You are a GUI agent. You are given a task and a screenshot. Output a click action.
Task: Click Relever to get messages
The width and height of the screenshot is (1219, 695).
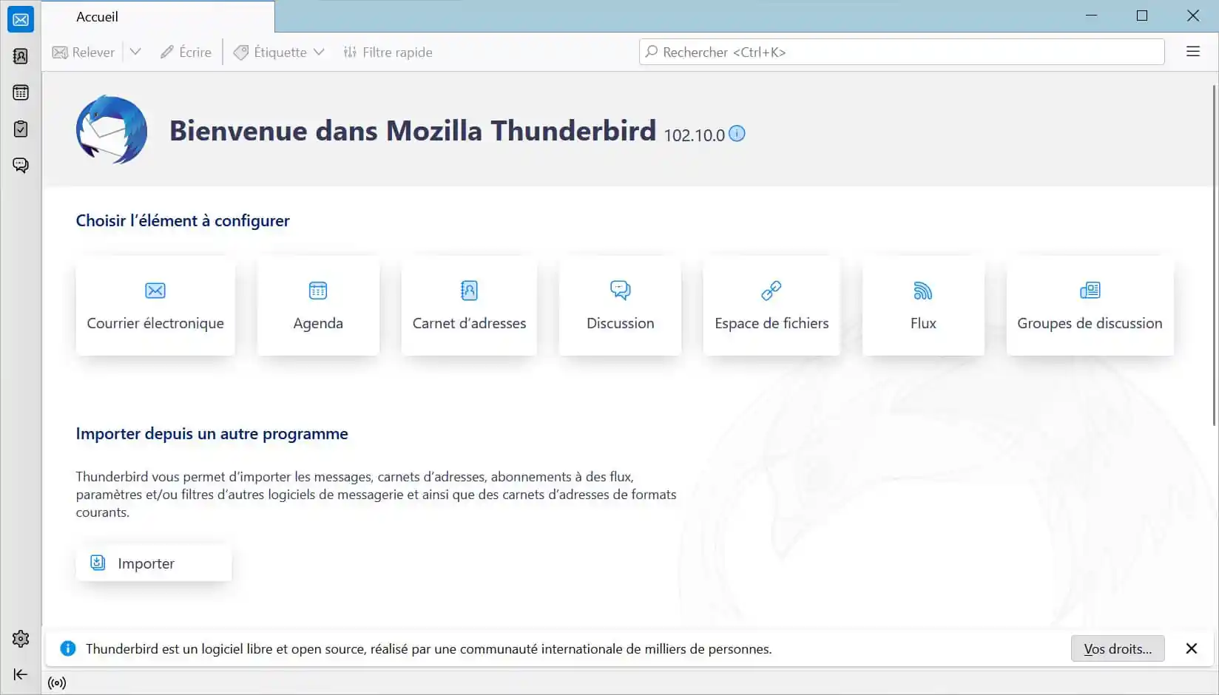[x=84, y=52]
